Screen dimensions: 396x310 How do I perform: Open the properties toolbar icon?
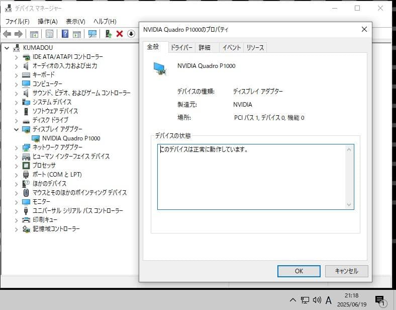coord(49,34)
